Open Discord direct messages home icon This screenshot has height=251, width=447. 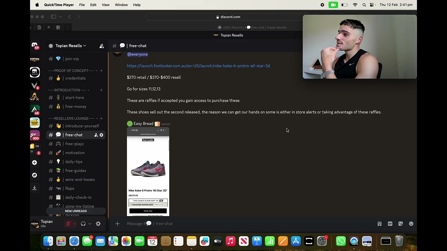coord(35,45)
